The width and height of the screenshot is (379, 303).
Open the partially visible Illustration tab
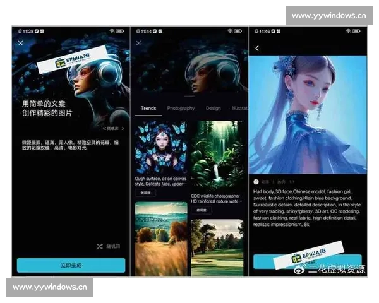point(240,108)
